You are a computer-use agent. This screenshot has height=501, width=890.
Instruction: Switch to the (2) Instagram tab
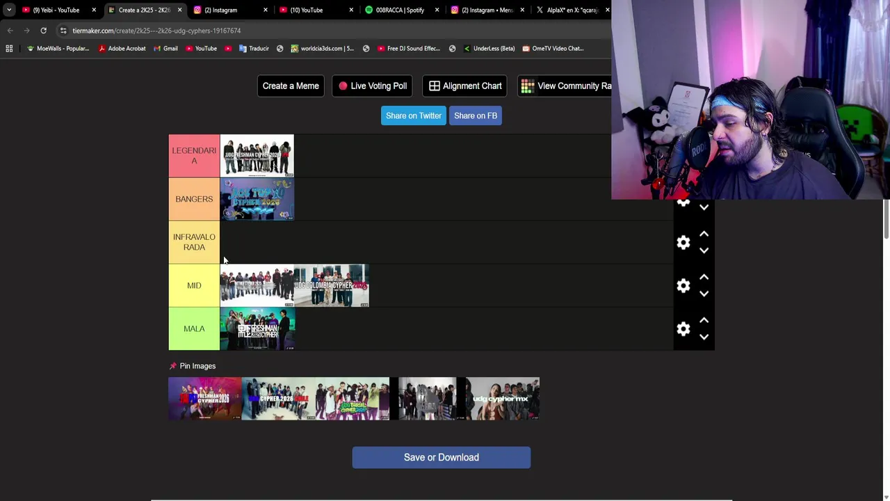pyautogui.click(x=229, y=10)
